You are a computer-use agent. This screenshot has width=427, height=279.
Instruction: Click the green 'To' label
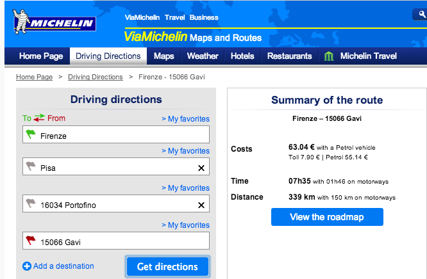tap(27, 118)
